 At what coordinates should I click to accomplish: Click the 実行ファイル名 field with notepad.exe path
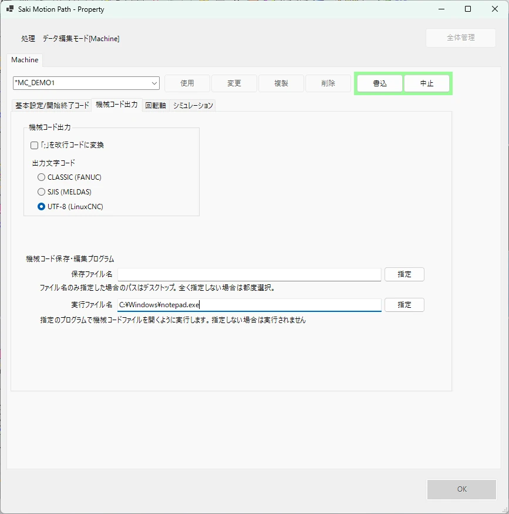click(x=250, y=305)
